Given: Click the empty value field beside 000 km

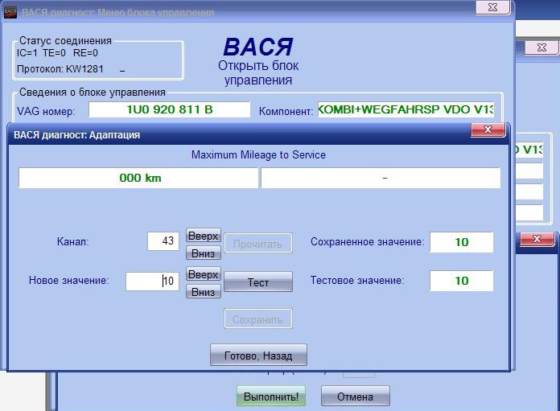Looking at the screenshot, I should (x=381, y=178).
